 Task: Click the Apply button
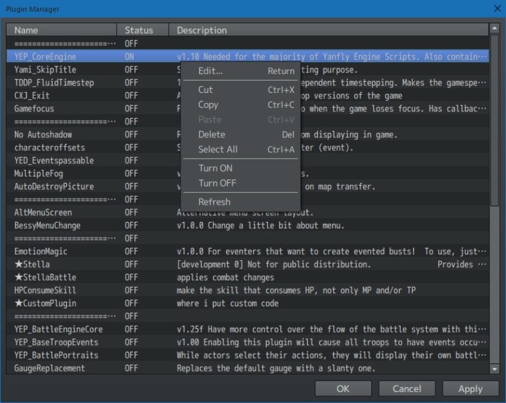[x=470, y=389]
